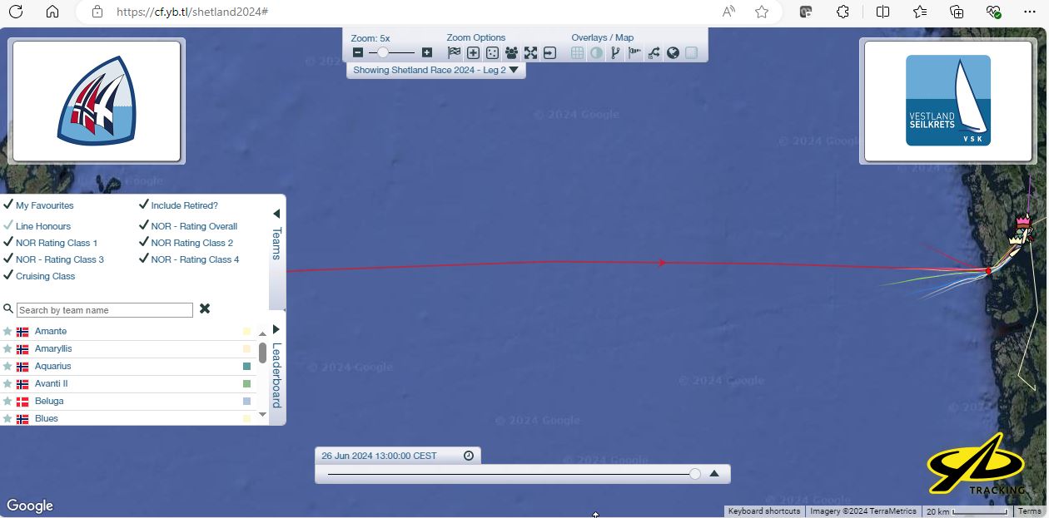Screen dimensions: 1049x518
Task: Select team Amaryllis in the list
Action: 53,348
